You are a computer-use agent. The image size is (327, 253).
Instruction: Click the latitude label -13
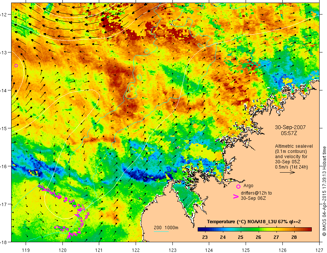(x=4, y=52)
